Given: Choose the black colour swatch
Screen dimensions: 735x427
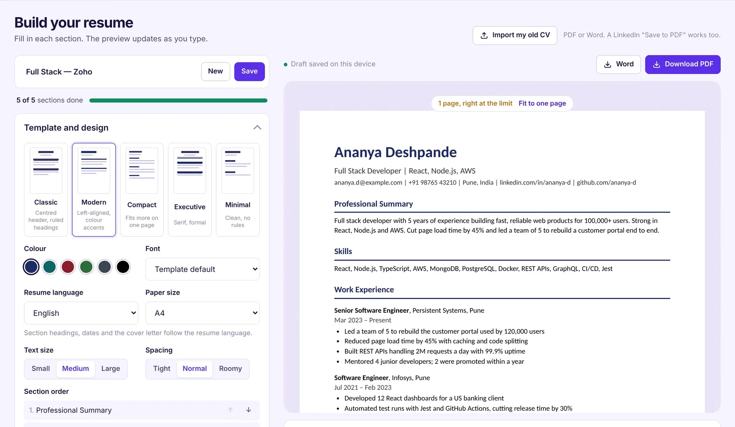Looking at the screenshot, I should tap(123, 267).
